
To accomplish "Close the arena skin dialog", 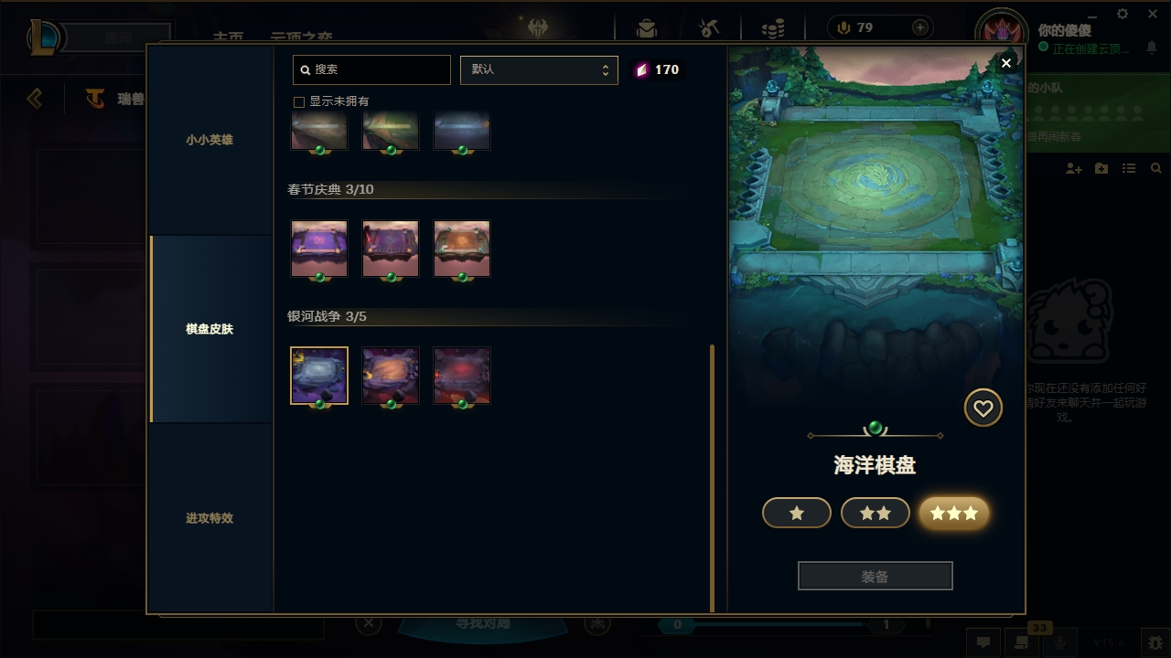I will pyautogui.click(x=1006, y=63).
